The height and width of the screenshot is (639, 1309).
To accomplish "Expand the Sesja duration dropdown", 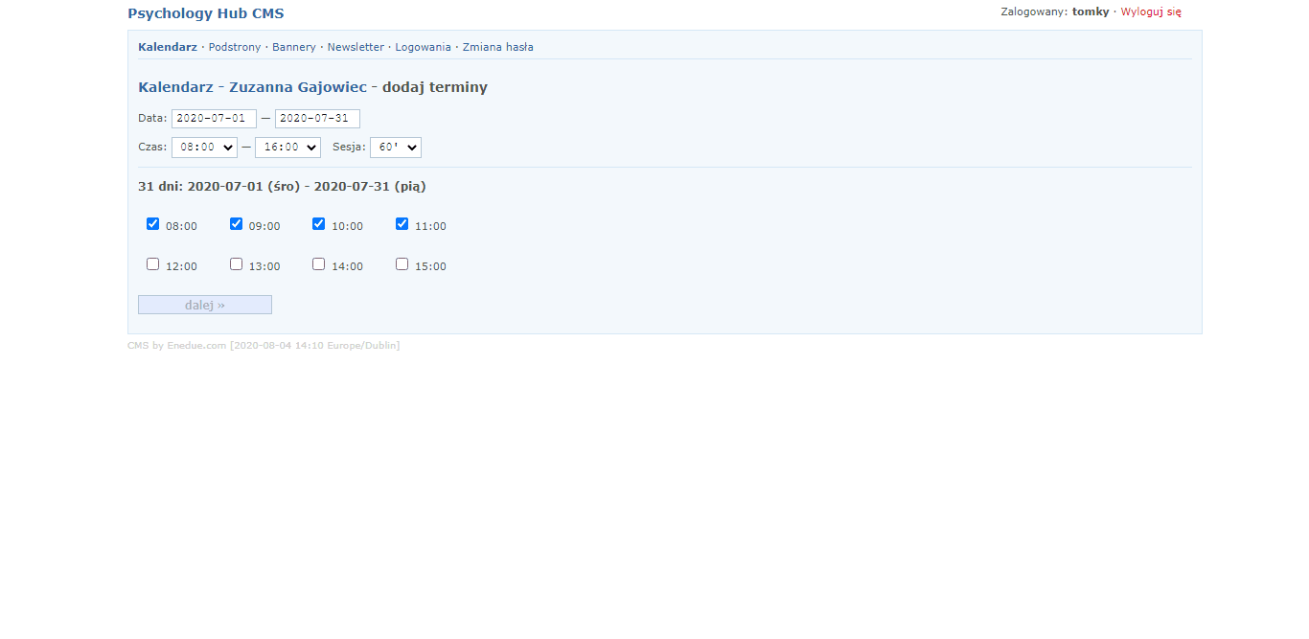I will click(x=395, y=148).
